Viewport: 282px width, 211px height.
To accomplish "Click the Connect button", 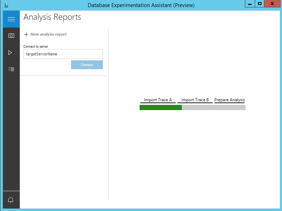I will (x=87, y=65).
